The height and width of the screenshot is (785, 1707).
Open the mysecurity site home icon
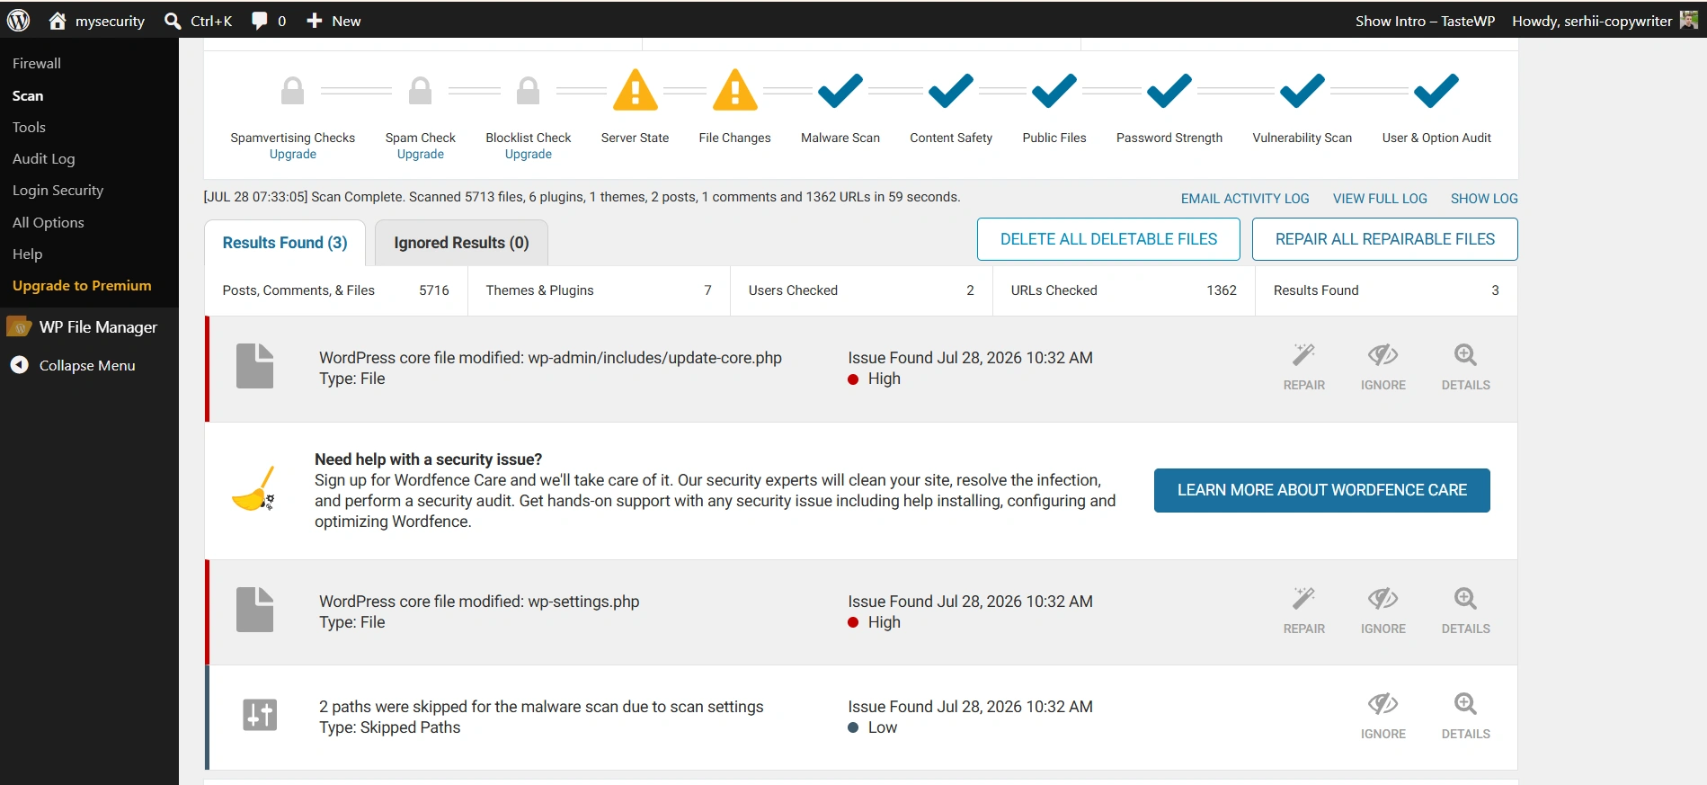point(58,21)
